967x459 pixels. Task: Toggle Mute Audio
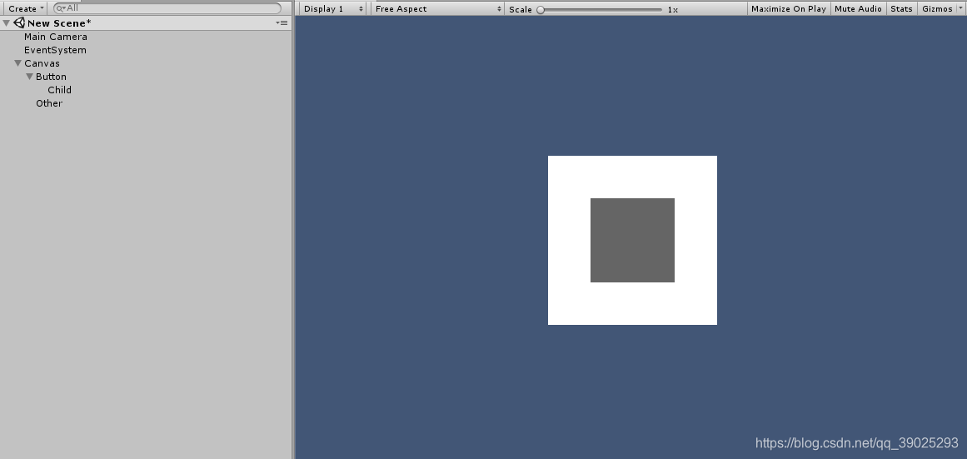point(858,8)
